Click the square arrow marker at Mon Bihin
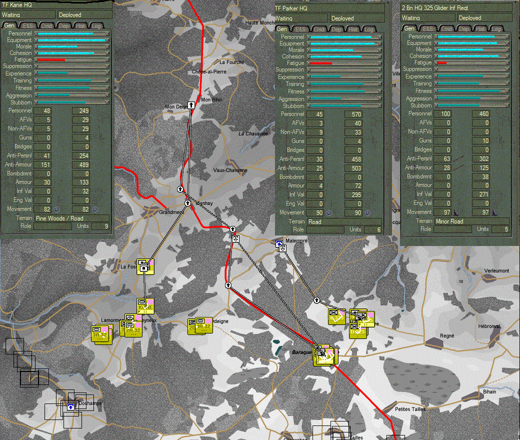 tap(191, 105)
